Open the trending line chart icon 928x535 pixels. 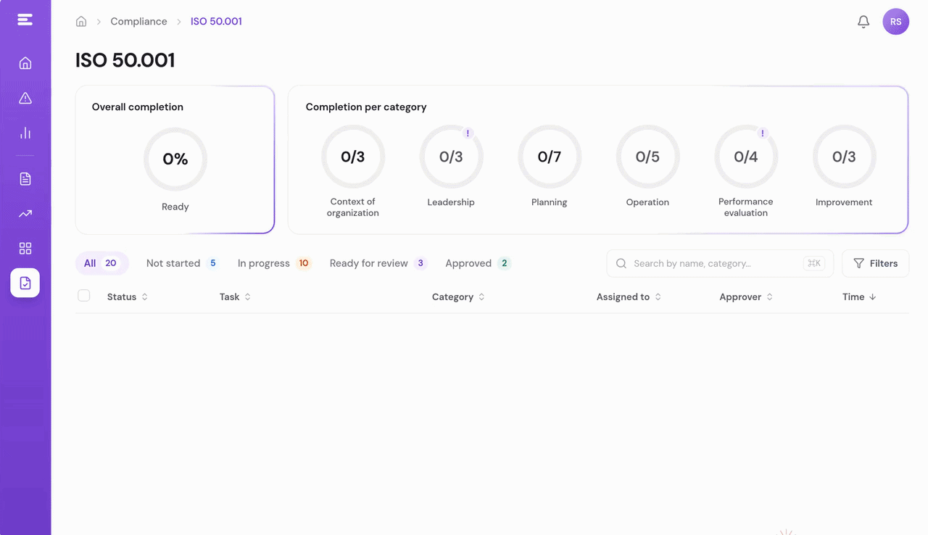(25, 214)
